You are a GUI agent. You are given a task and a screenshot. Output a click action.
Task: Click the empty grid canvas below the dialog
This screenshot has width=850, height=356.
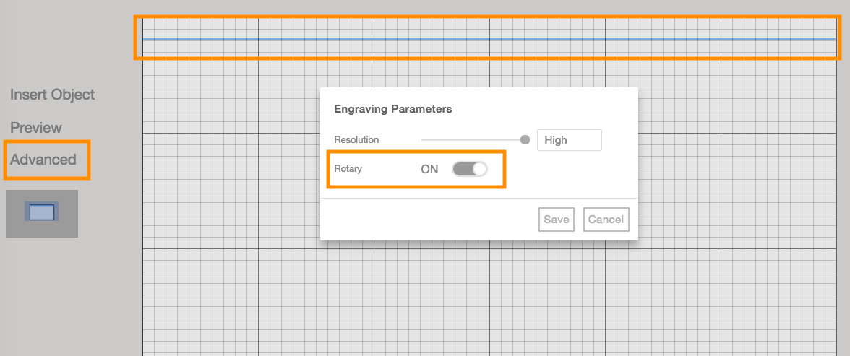tap(477, 303)
